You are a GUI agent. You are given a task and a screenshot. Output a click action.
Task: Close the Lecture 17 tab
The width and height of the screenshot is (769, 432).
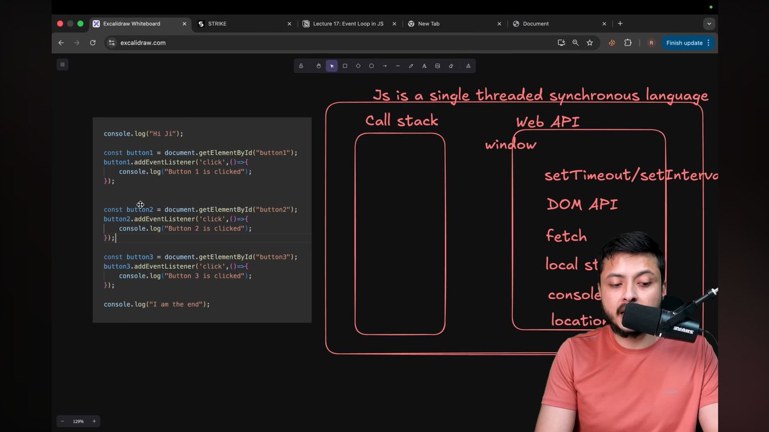point(394,24)
